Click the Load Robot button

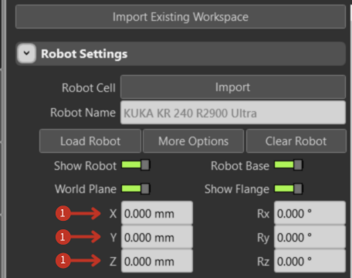click(90, 141)
